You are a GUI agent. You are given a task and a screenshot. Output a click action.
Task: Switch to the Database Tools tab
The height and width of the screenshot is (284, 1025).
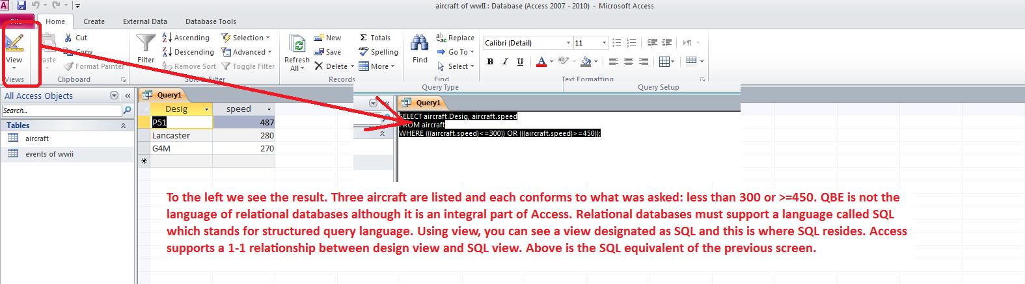211,21
